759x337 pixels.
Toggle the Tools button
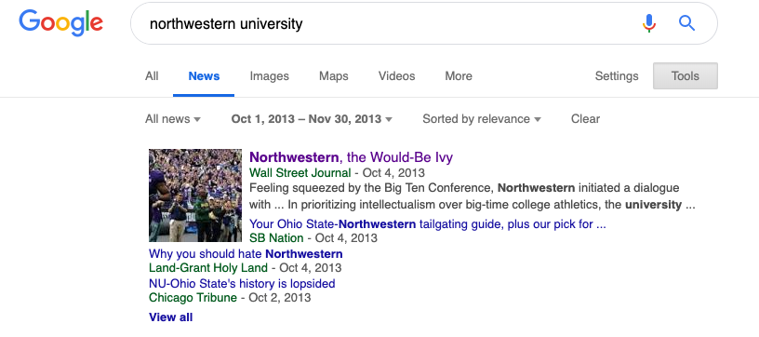(685, 76)
